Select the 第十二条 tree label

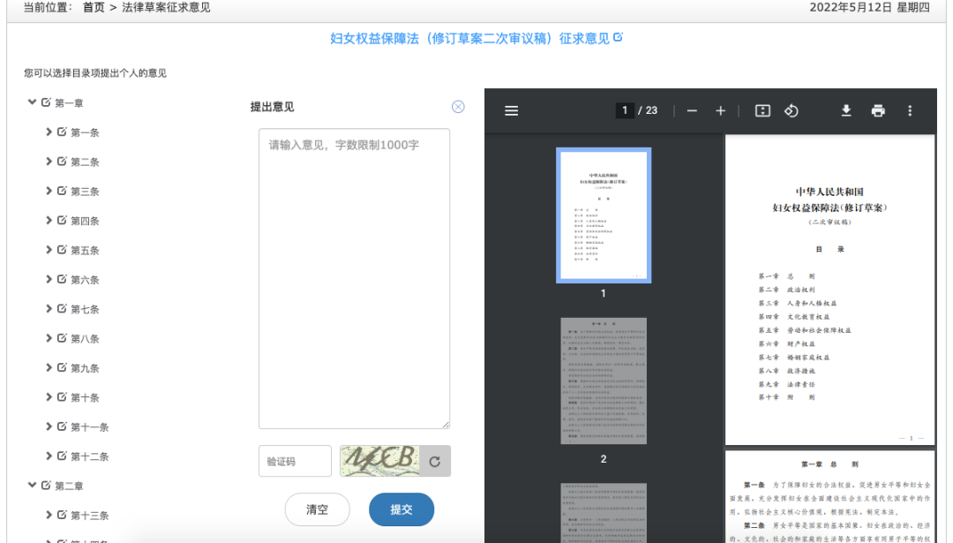tap(90, 456)
